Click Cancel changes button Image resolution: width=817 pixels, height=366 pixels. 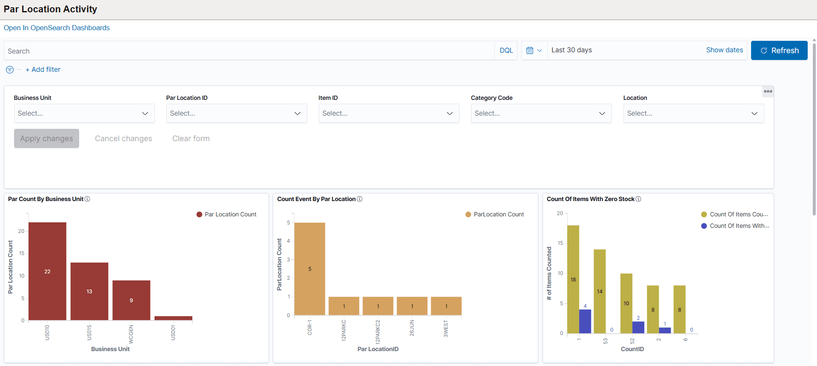(x=123, y=139)
